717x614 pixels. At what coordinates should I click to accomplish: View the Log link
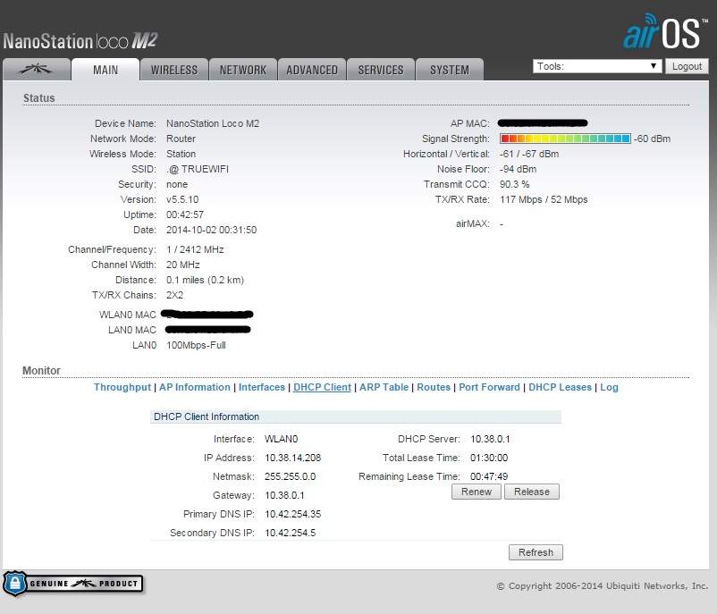[x=609, y=387]
